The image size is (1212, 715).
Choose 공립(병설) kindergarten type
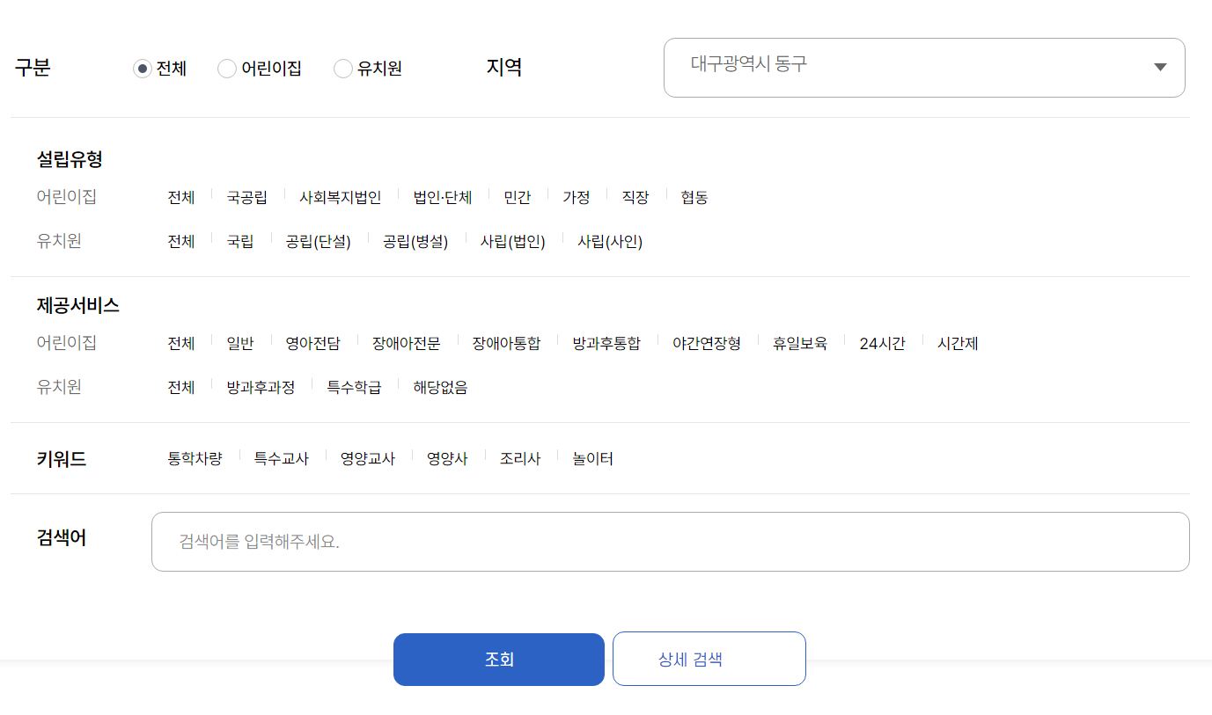[415, 241]
